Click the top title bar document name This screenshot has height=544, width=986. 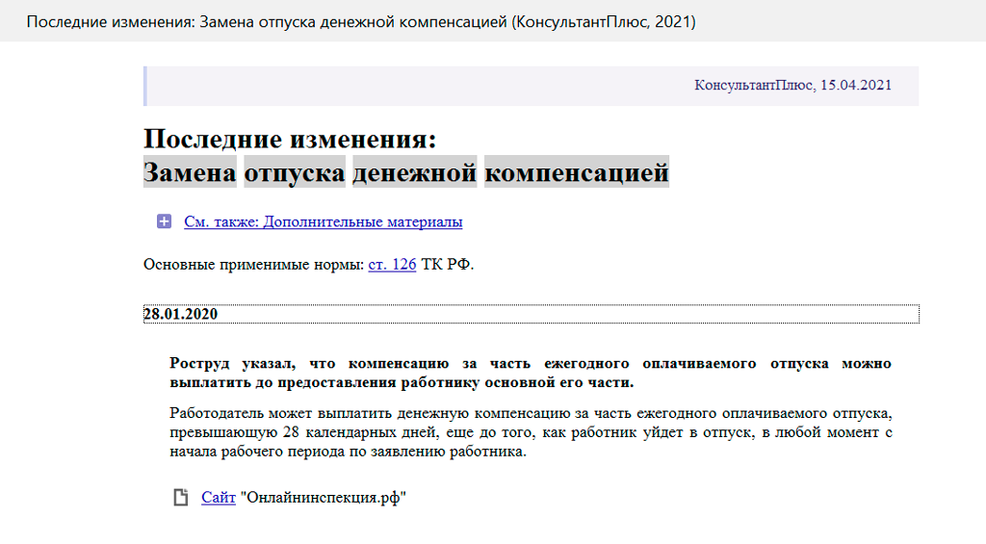(x=361, y=22)
